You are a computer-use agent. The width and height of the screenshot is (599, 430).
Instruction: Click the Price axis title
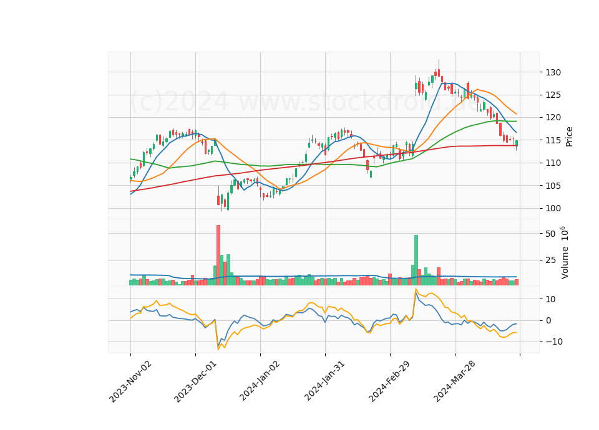(x=569, y=136)
